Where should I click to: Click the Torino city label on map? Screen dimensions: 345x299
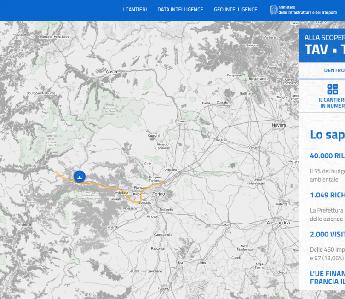(159, 194)
